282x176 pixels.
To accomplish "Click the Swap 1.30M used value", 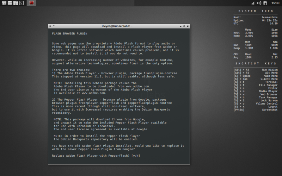I will coord(249,48).
